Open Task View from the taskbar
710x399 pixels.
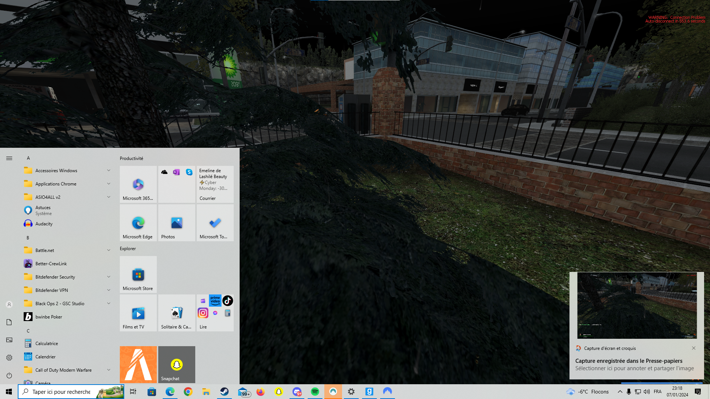pyautogui.click(x=133, y=392)
